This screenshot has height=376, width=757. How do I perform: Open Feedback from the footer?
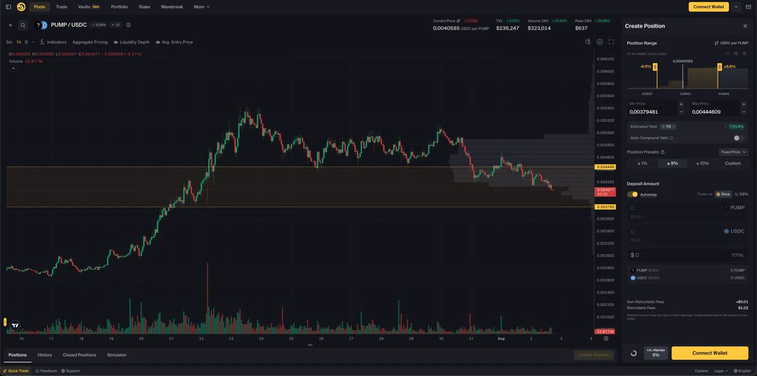tap(46, 371)
